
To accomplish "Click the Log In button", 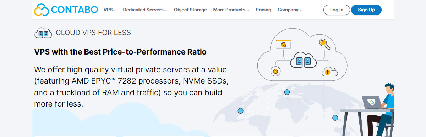I will pos(337,10).
